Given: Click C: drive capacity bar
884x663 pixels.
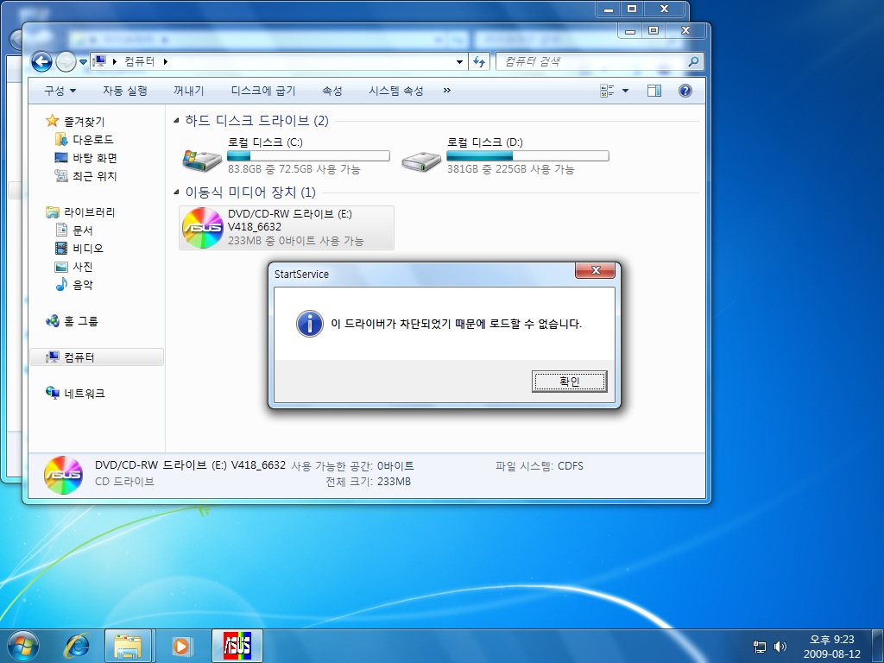Looking at the screenshot, I should (308, 155).
